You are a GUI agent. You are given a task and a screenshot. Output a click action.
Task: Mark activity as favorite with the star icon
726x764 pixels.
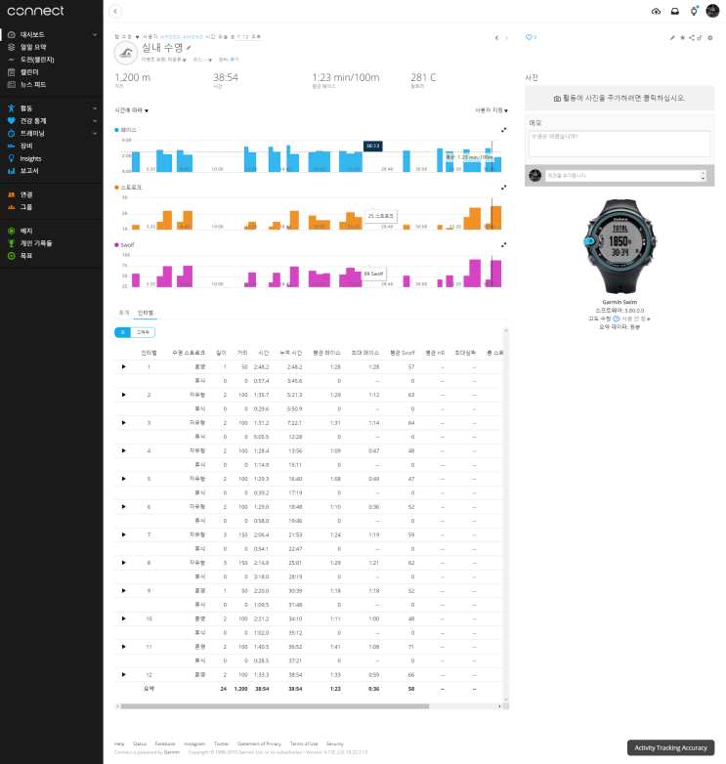pos(682,37)
